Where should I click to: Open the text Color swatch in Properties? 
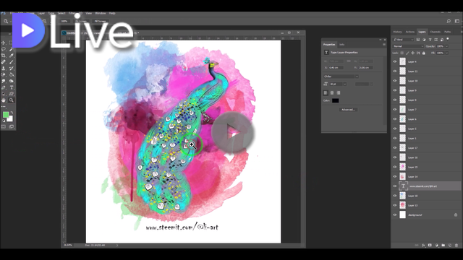pyautogui.click(x=335, y=101)
